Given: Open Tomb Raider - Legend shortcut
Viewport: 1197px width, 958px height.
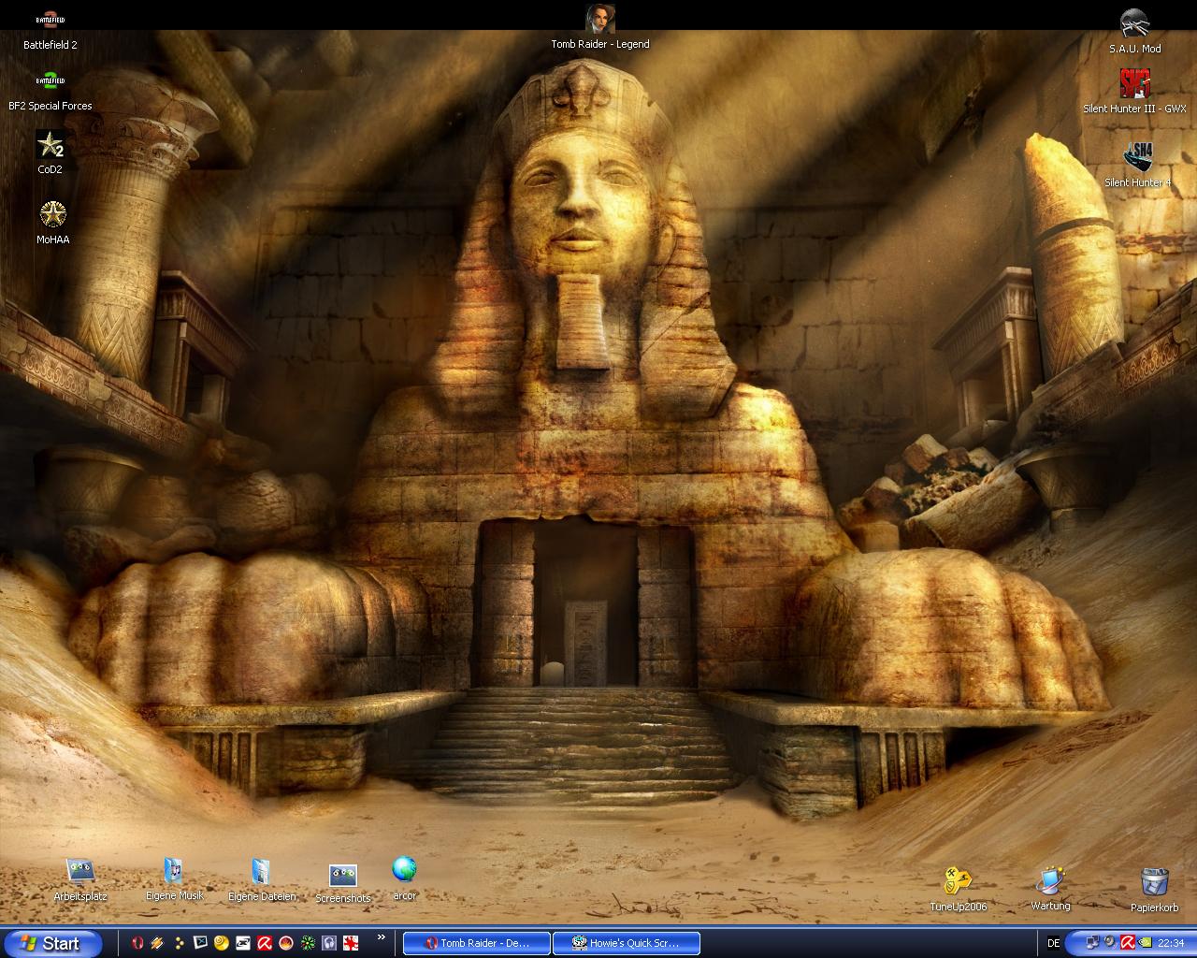Looking at the screenshot, I should point(599,20).
